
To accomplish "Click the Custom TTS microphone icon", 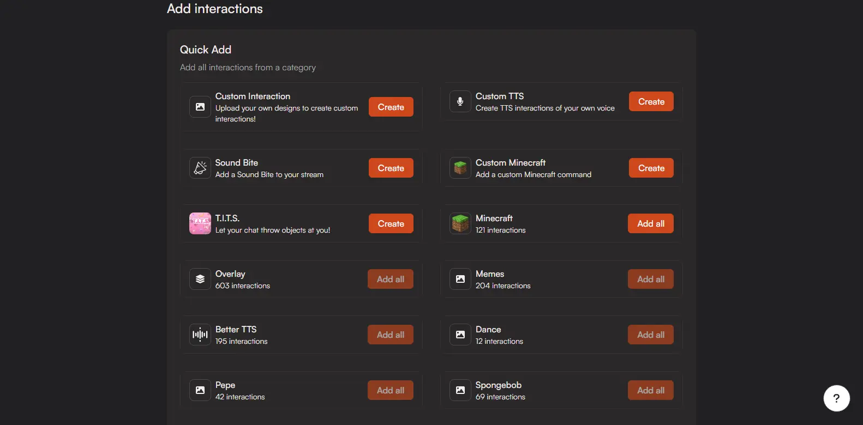I will (x=460, y=101).
